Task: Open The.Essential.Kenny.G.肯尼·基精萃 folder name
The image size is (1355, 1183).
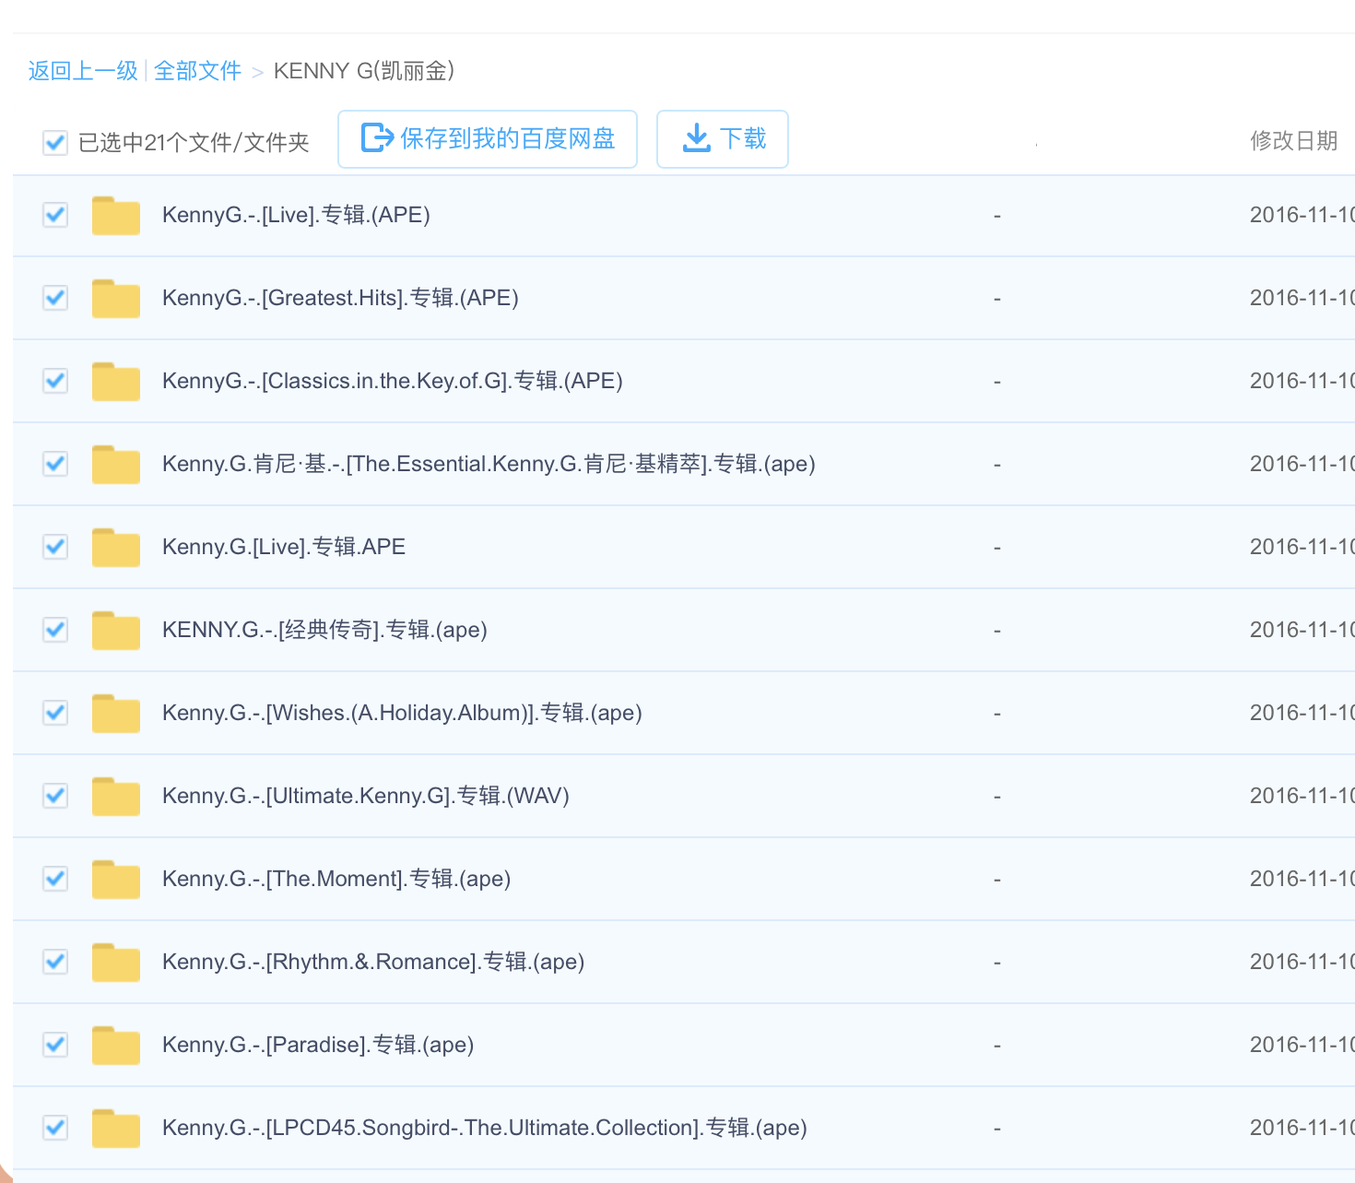Action: click(489, 464)
